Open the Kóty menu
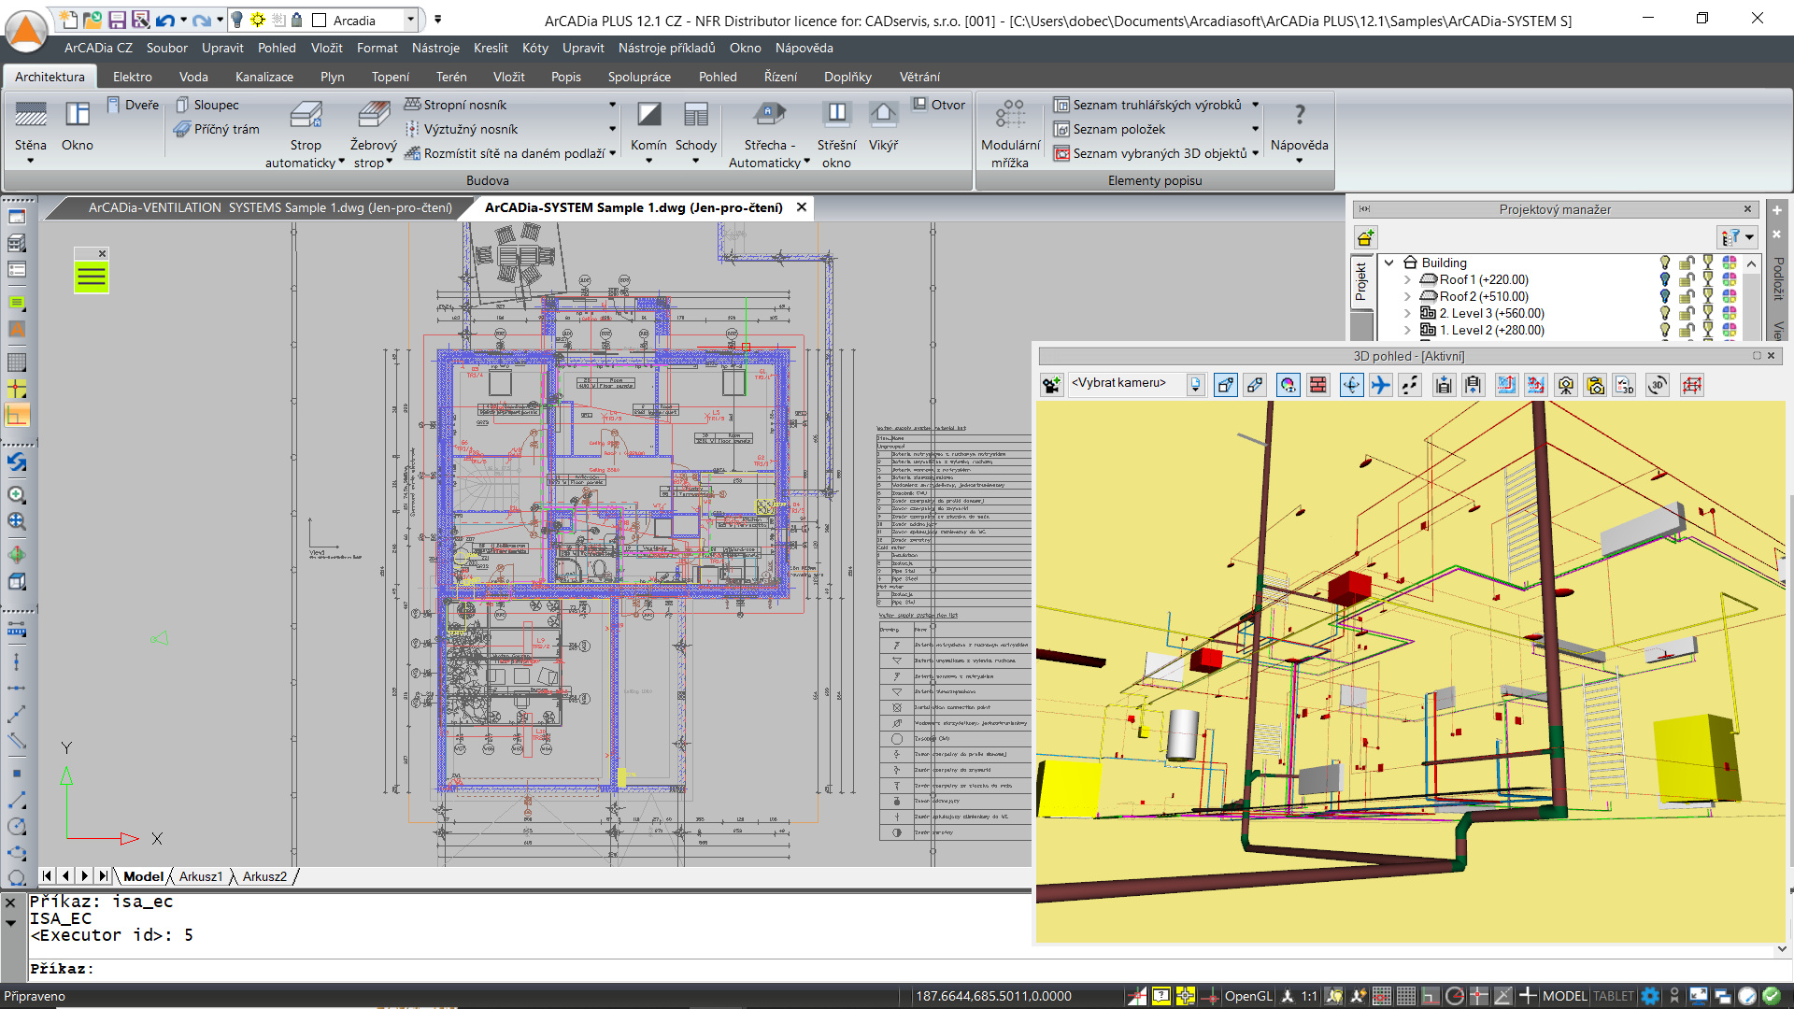Screen dimensions: 1794x1009 point(535,48)
